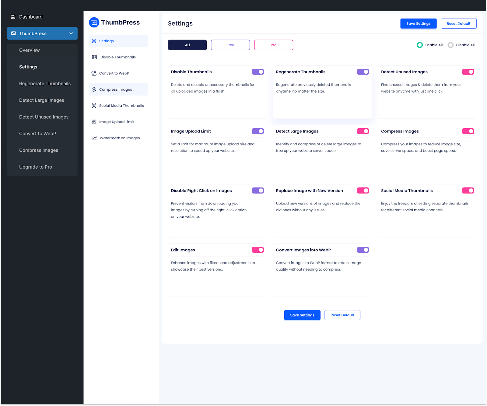
Task: Open Detect Large Images in the sidebar
Action: [42, 100]
